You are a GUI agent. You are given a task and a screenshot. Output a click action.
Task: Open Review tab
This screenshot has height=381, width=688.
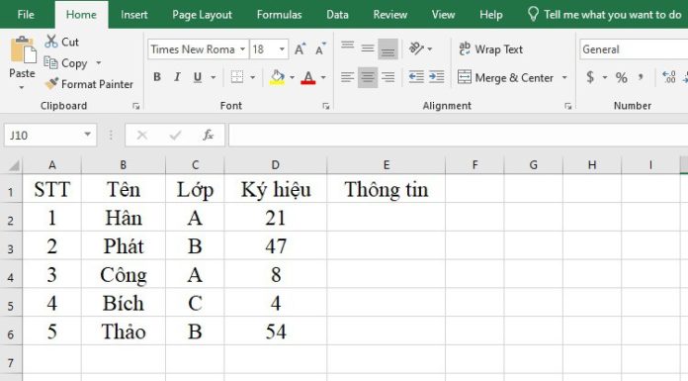coord(390,15)
